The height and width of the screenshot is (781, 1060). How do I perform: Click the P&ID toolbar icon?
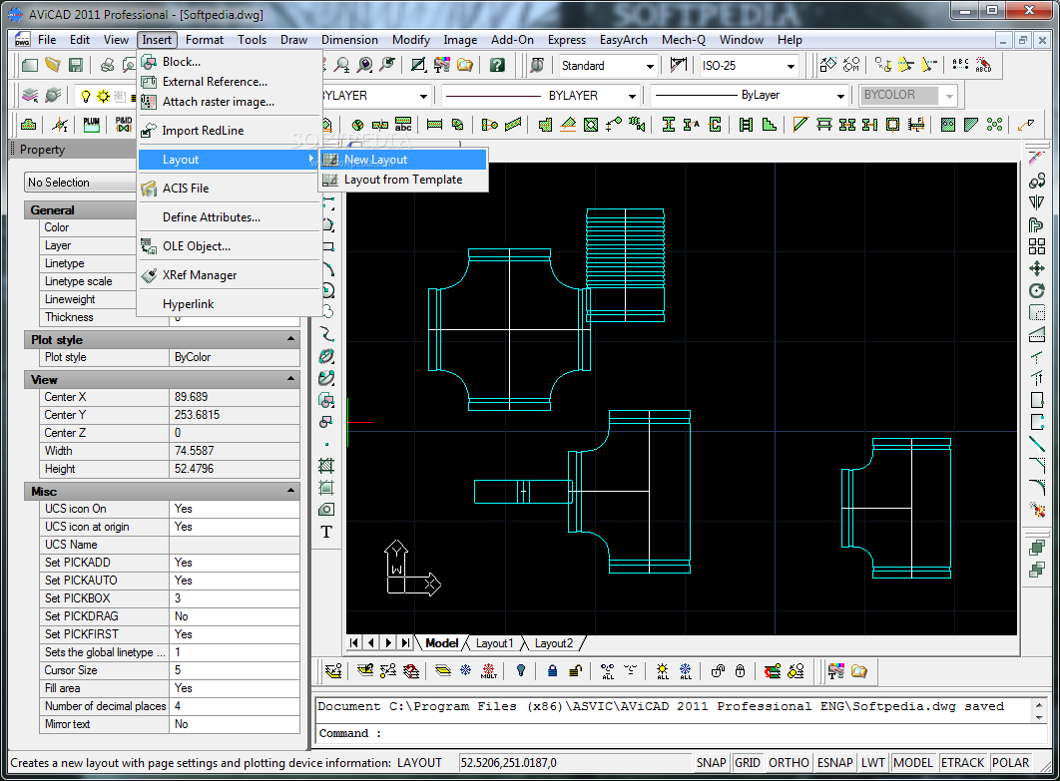(x=124, y=125)
